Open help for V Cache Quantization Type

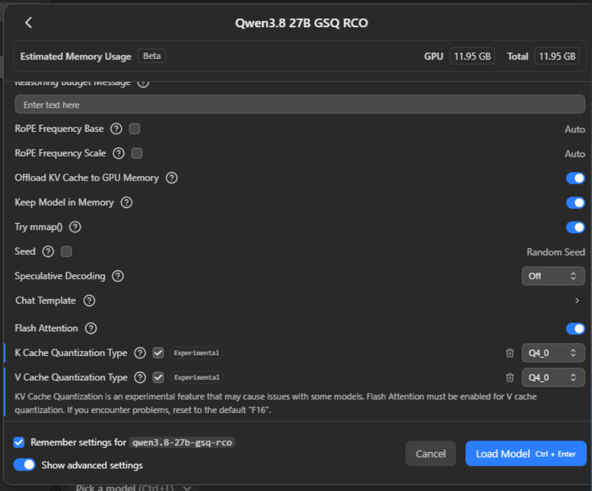coord(140,378)
